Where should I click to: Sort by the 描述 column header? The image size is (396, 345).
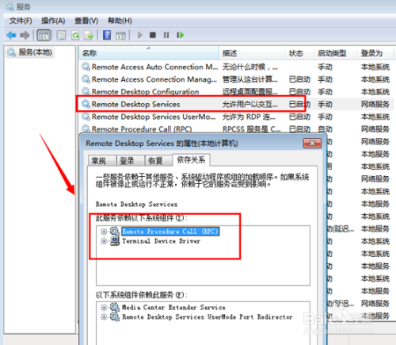pyautogui.click(x=252, y=53)
